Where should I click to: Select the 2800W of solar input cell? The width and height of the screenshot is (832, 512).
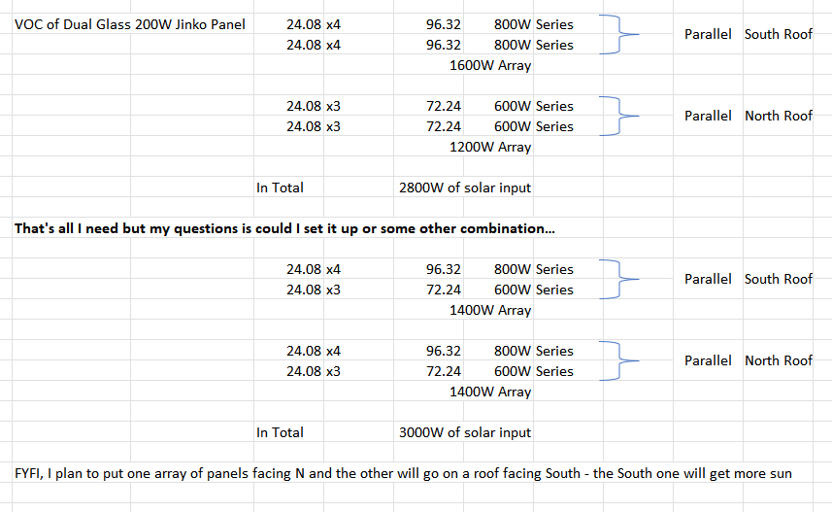(x=465, y=188)
